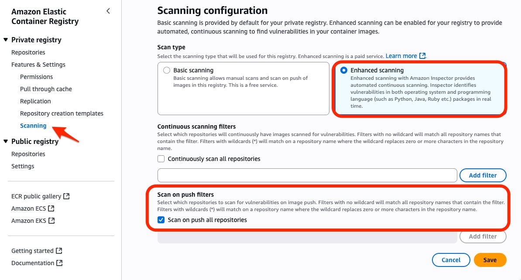
Task: Uncheck Scan on push all repositories
Action: (161, 220)
